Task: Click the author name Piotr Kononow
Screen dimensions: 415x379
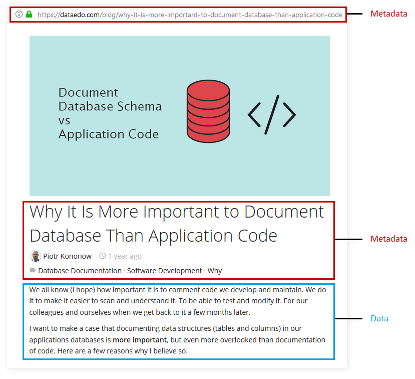Action: pos(67,256)
